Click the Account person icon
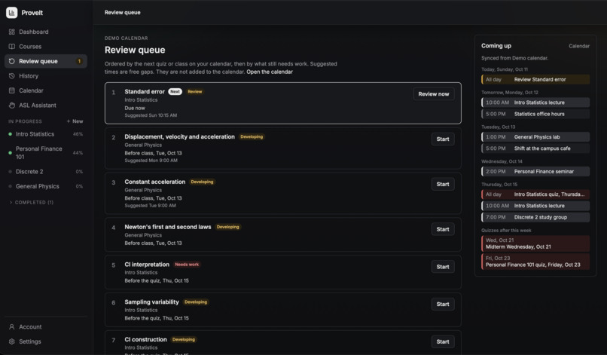The image size is (607, 355). (11, 326)
